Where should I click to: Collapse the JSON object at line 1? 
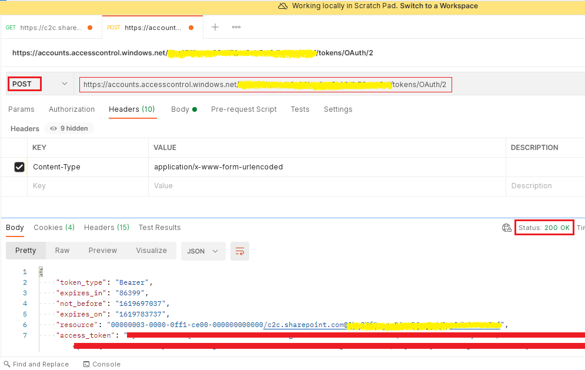pyautogui.click(x=40, y=271)
